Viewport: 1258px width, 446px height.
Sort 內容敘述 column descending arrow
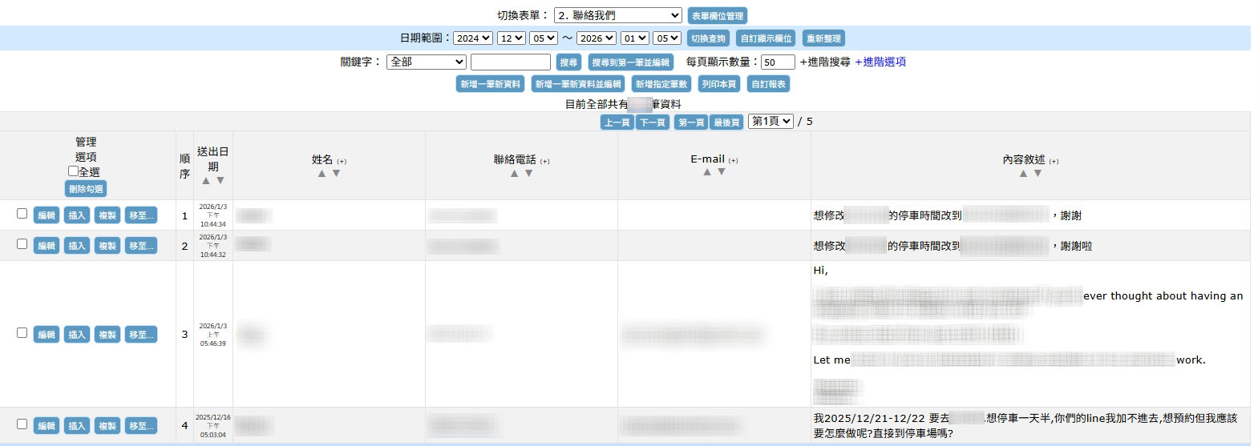[1038, 173]
